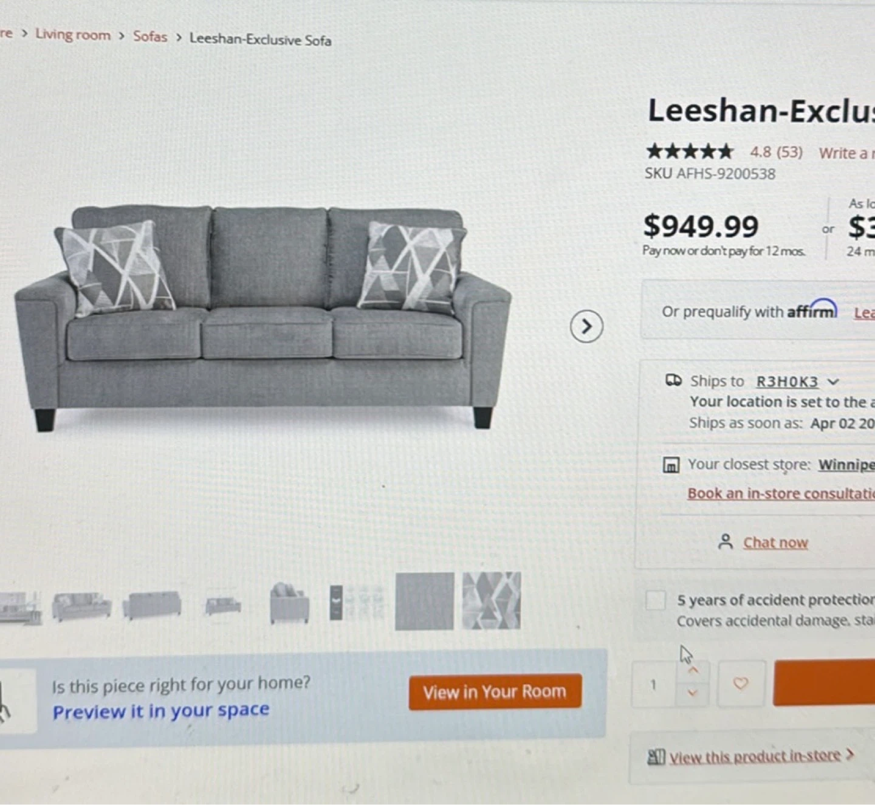The image size is (875, 805).
Task: Select the patterned pillow fabric thumbnail
Action: pos(491,600)
